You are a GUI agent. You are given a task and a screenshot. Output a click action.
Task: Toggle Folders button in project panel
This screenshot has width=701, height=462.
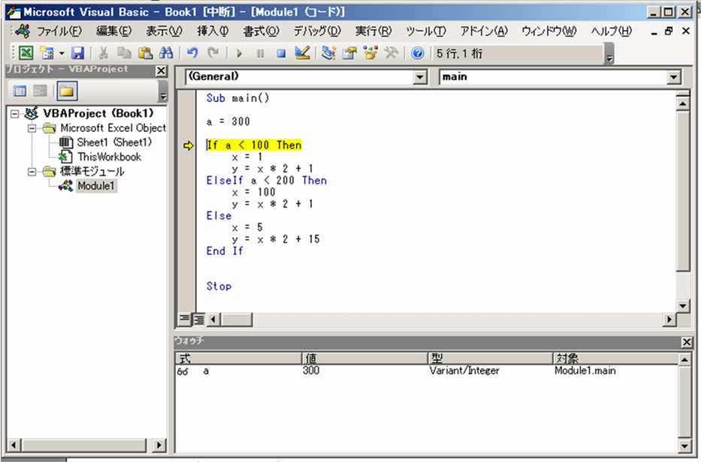coord(67,91)
